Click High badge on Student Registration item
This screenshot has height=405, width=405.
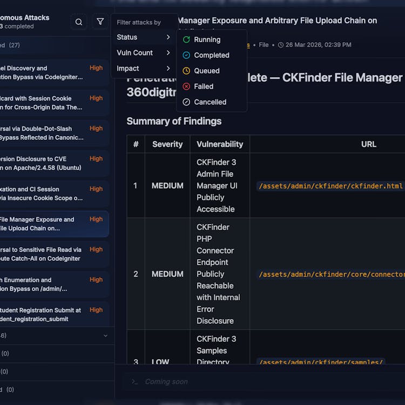pos(96,310)
